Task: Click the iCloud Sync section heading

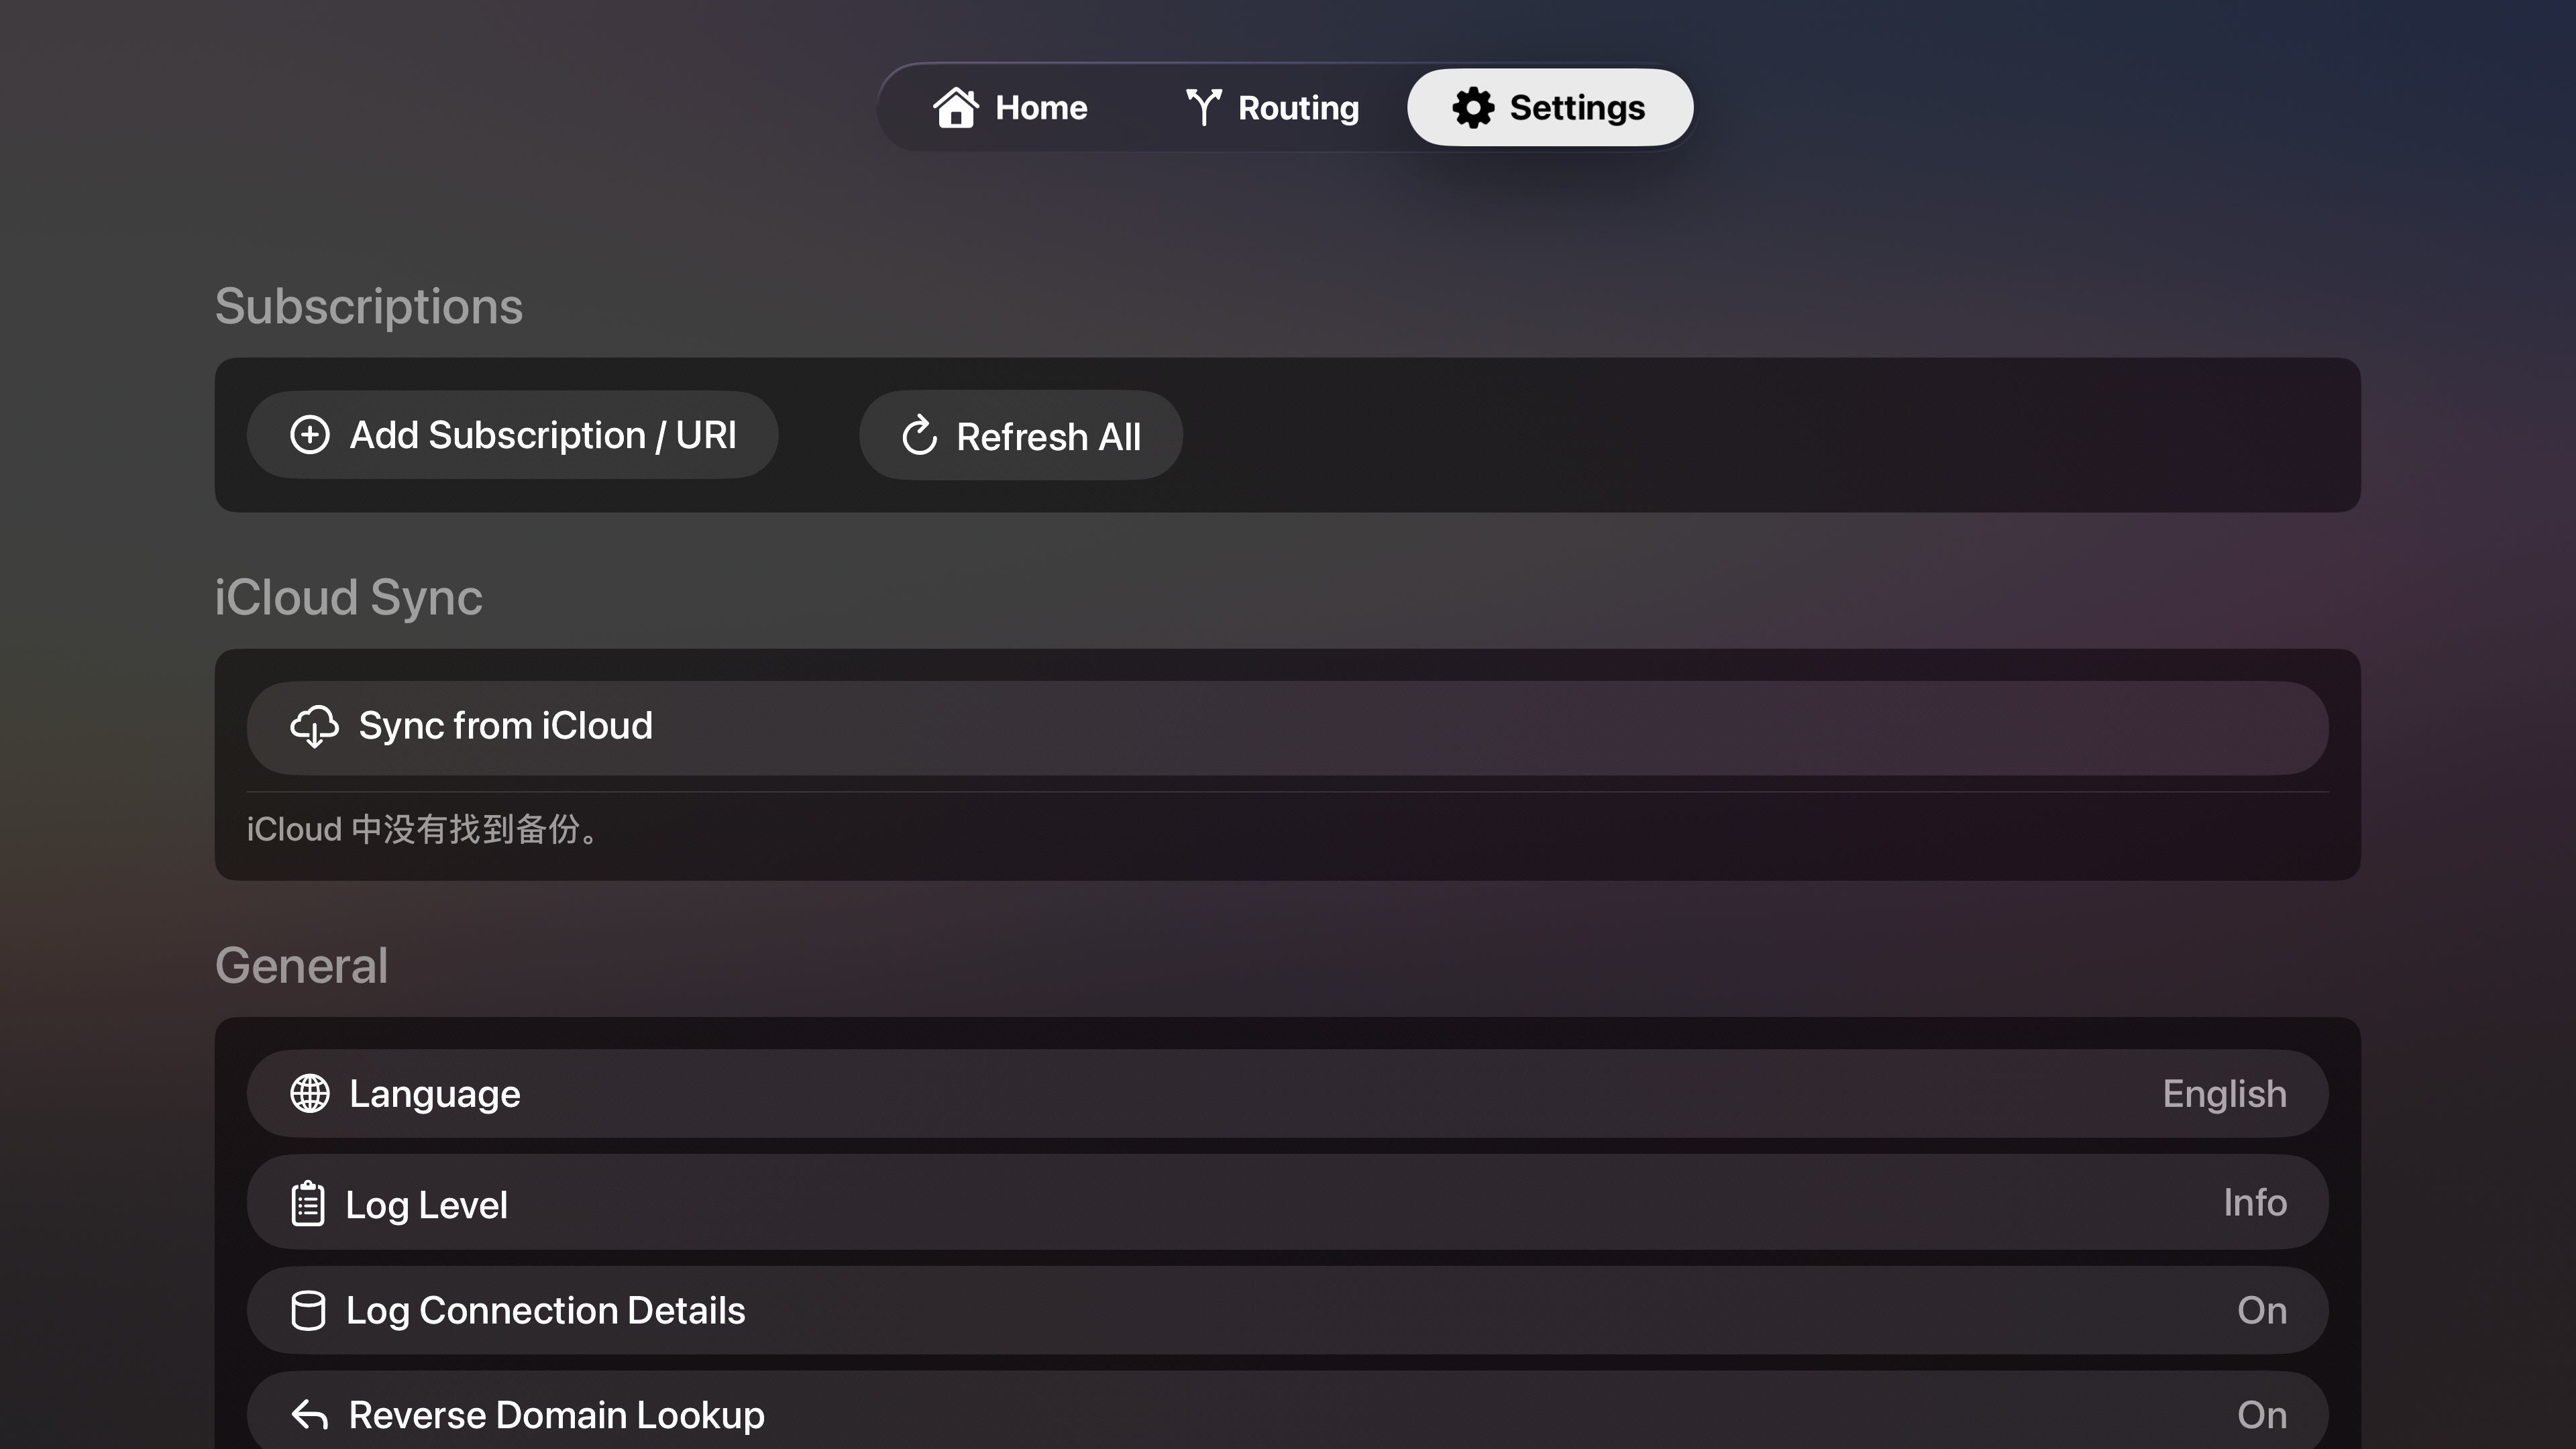Action: point(349,597)
